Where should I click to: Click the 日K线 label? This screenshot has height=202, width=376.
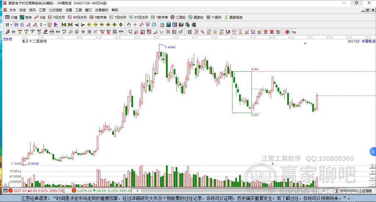point(7,39)
